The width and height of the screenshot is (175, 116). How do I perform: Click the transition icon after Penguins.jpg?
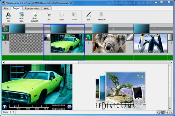pyautogui.click(x=171, y=37)
